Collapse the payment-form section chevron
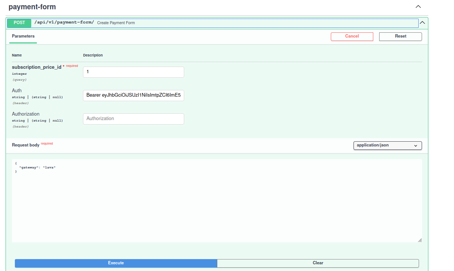 [418, 7]
